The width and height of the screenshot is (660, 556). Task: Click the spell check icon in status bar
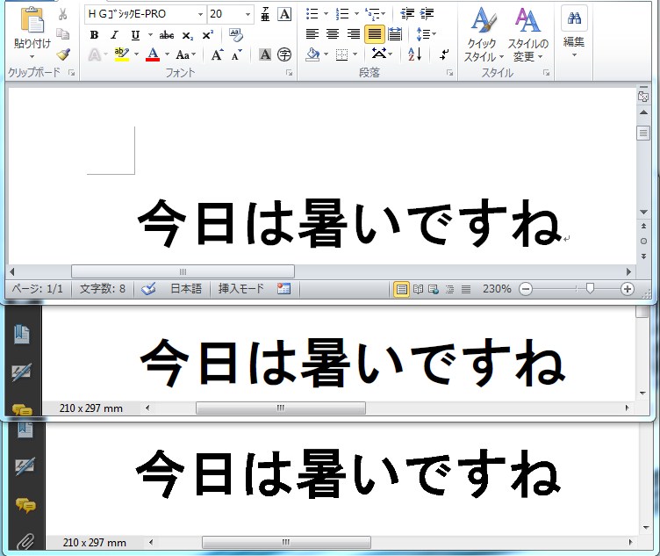[148, 288]
